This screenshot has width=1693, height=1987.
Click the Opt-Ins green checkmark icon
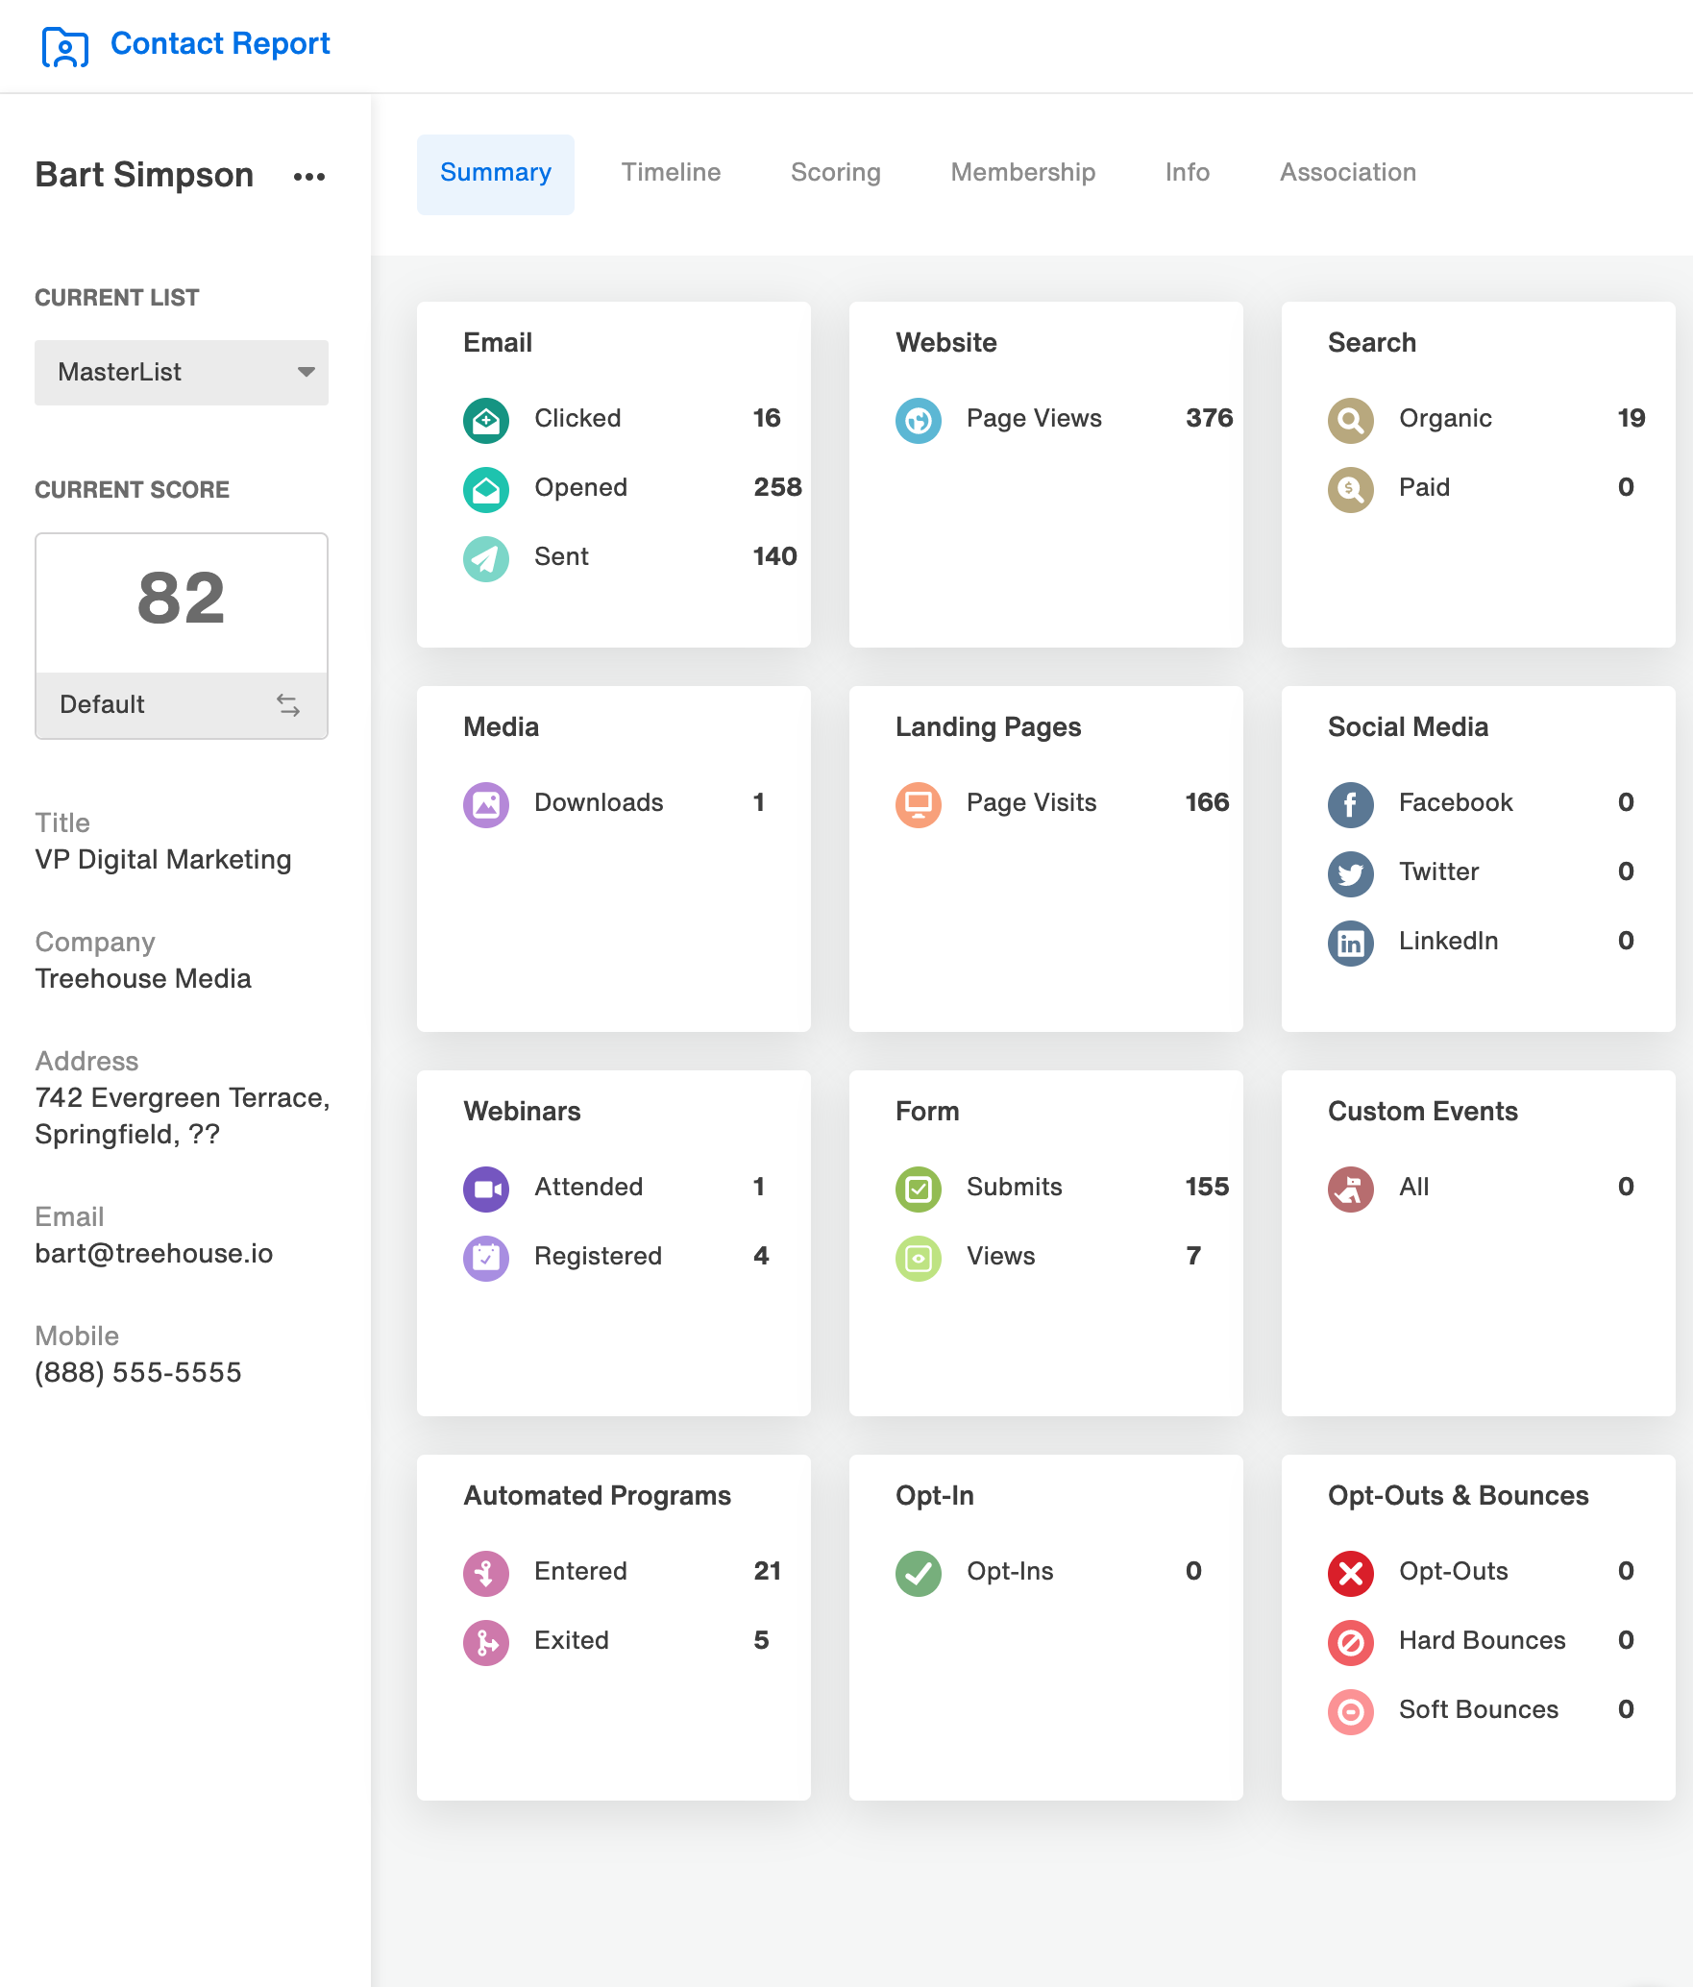point(919,1573)
